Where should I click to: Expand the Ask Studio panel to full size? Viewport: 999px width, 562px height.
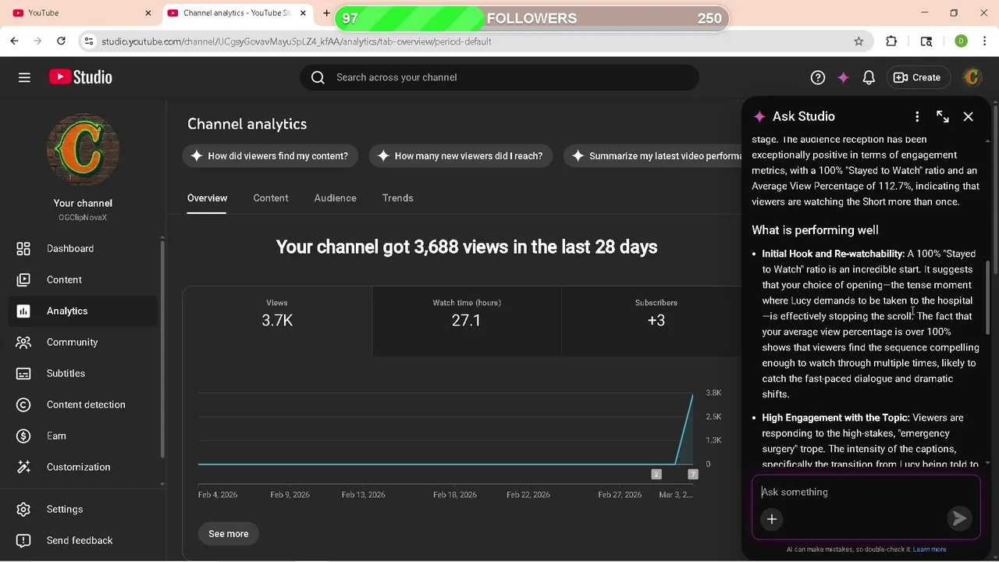[x=943, y=116]
